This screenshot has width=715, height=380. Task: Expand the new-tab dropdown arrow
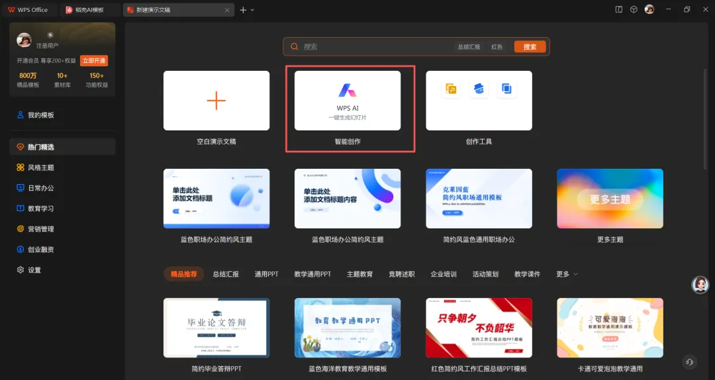click(x=252, y=10)
